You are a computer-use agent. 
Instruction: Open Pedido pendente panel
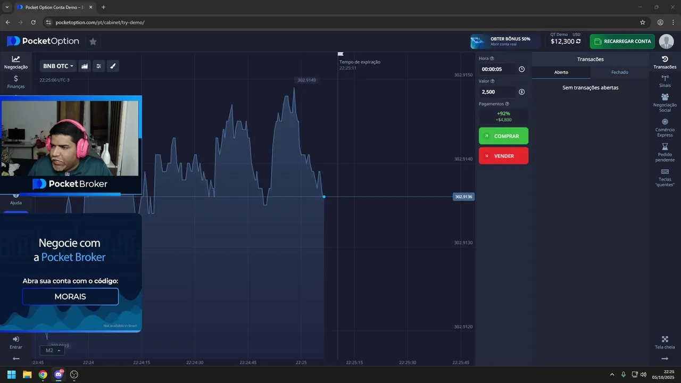[665, 153]
